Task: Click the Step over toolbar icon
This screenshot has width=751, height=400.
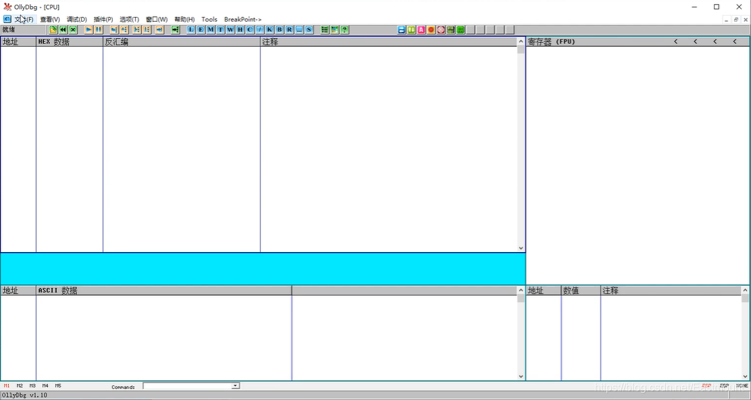Action: (124, 30)
